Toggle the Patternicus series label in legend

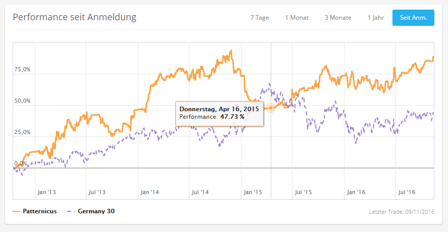39,211
